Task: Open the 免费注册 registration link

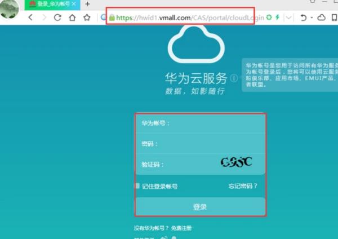Action: point(181,228)
